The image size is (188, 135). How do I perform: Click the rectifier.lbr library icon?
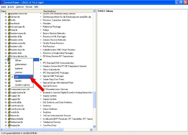coord(9,23)
